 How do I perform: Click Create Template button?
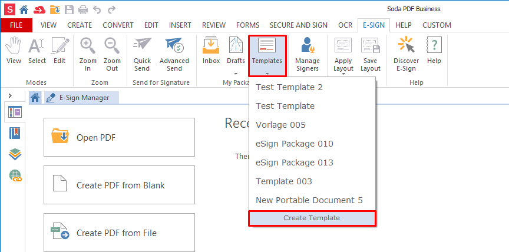coord(312,218)
